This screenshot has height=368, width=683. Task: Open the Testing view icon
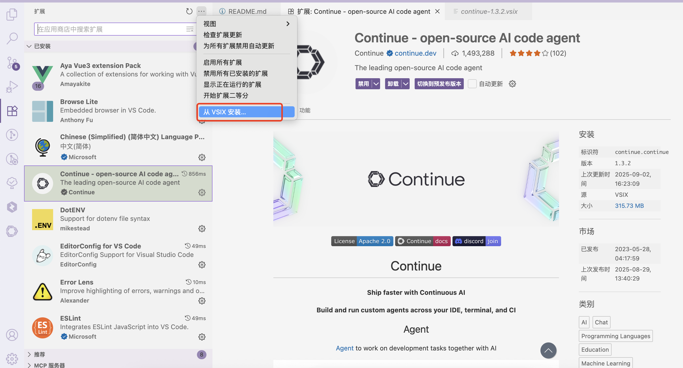click(12, 183)
